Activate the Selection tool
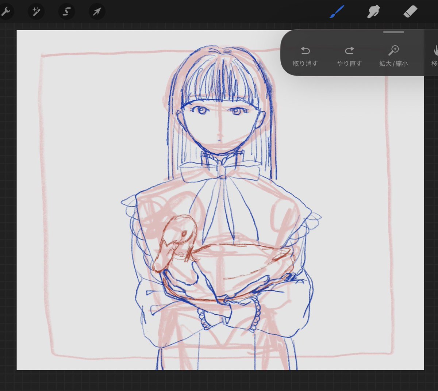Image resolution: width=438 pixels, height=391 pixels. click(66, 12)
